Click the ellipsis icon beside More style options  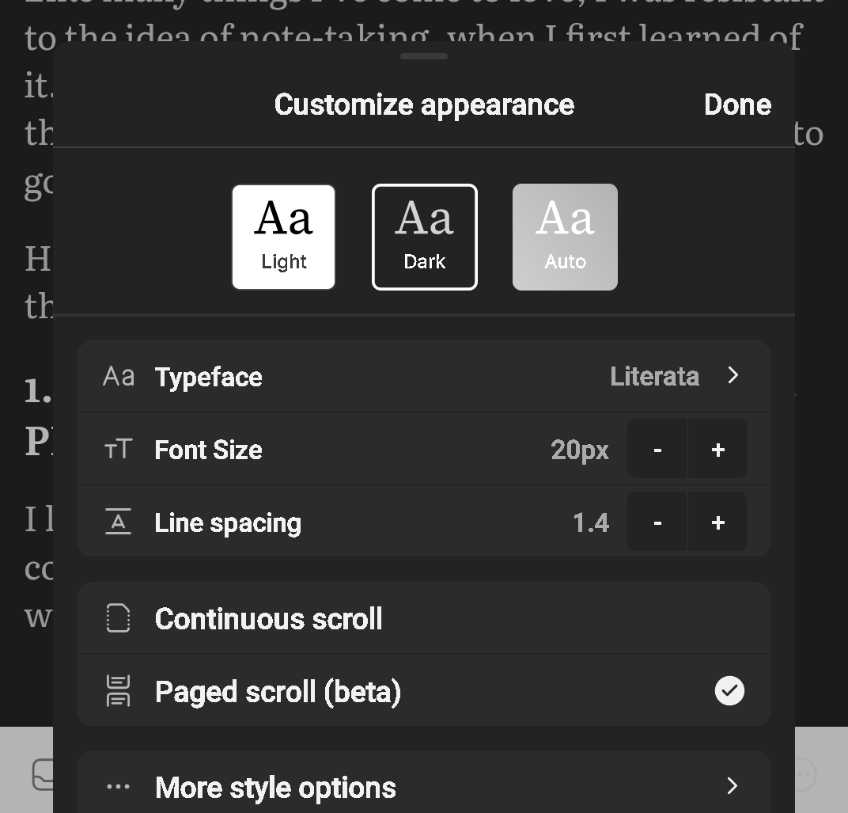pyautogui.click(x=118, y=787)
